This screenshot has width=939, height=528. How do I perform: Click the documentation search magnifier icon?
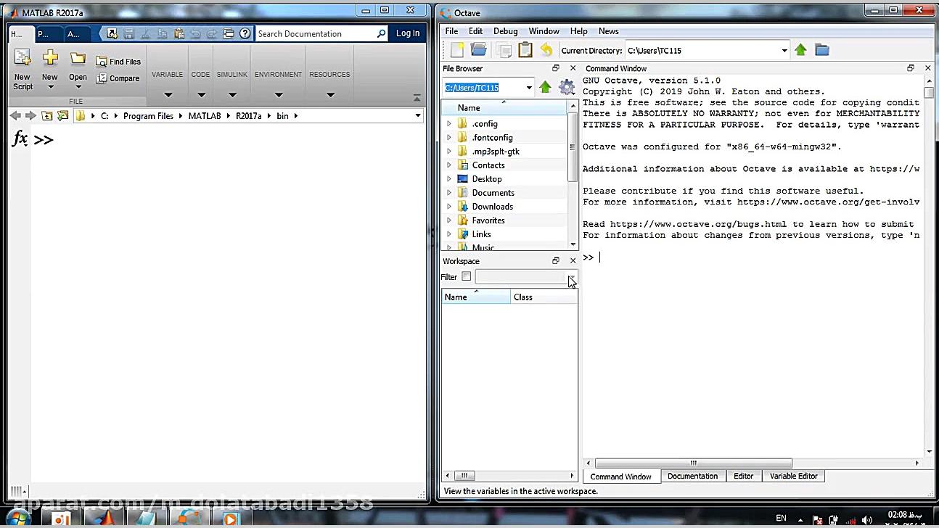(381, 33)
